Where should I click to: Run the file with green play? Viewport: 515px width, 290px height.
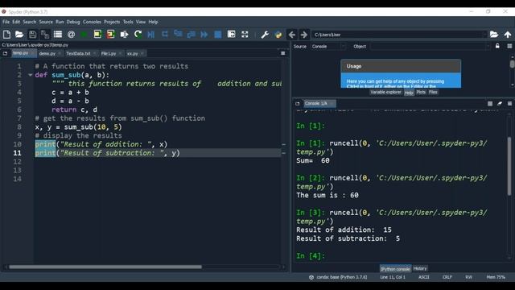tap(84, 34)
